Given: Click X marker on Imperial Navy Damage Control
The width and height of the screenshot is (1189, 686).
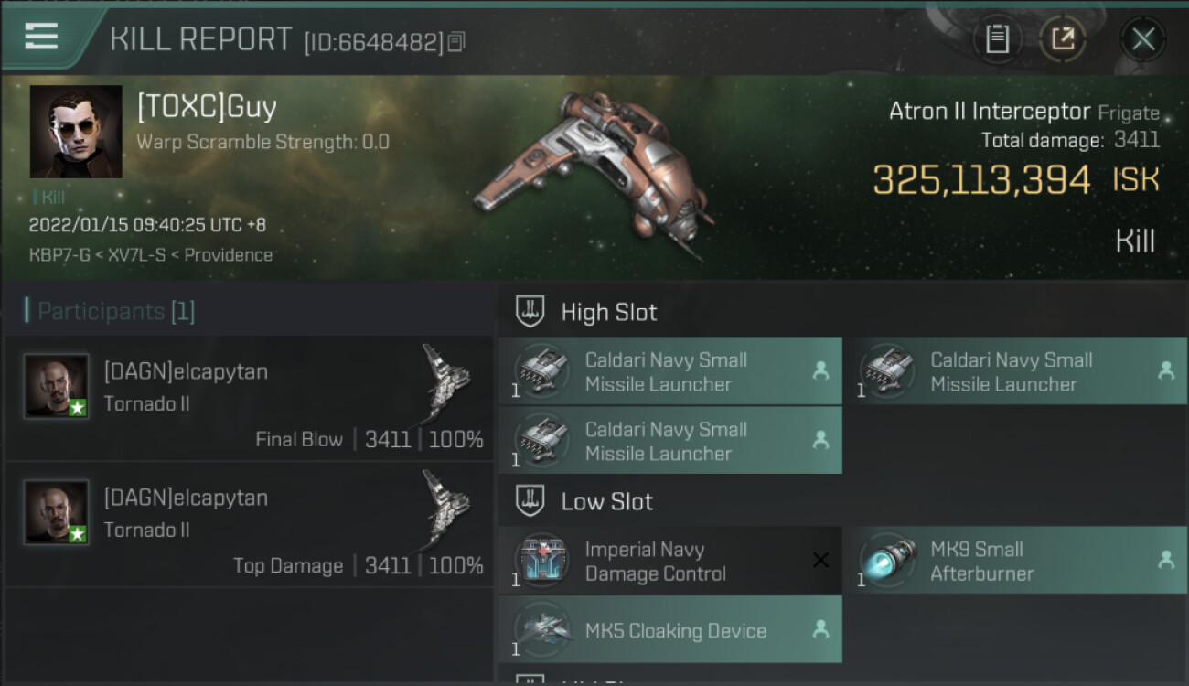Looking at the screenshot, I should coord(820,561).
